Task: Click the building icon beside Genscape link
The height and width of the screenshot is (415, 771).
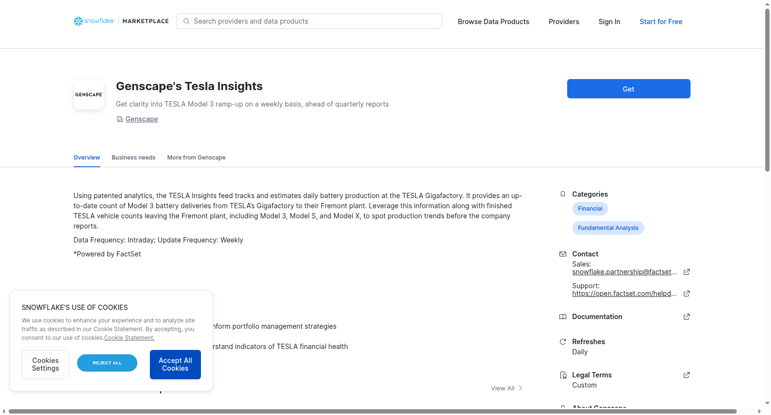Action: [x=120, y=119]
